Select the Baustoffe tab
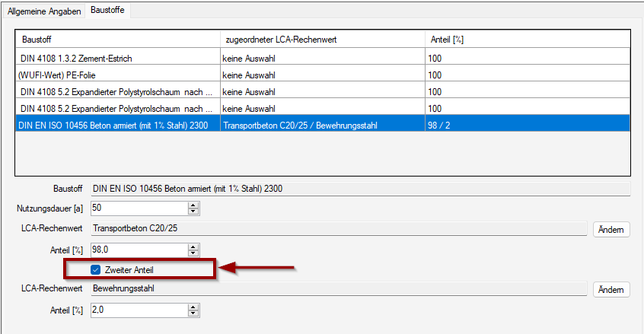This screenshot has height=334, width=644. pyautogui.click(x=108, y=11)
